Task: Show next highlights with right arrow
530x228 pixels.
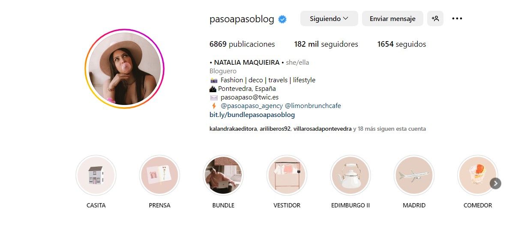Action: coord(495,183)
